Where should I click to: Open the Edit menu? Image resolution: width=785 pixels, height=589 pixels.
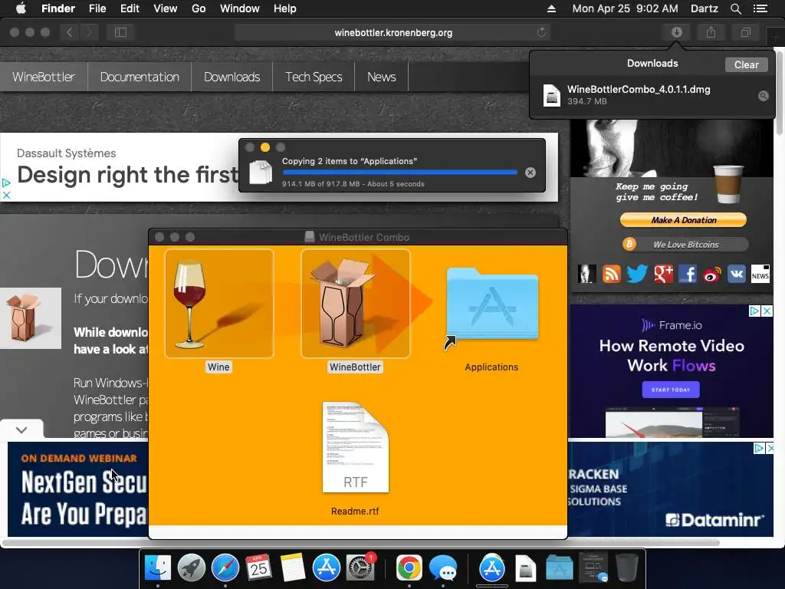coord(130,8)
